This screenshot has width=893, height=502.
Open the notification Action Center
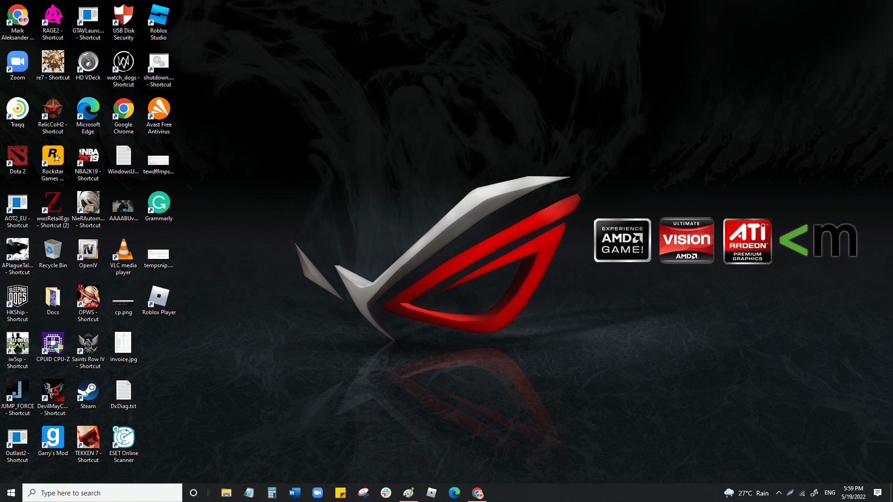878,493
